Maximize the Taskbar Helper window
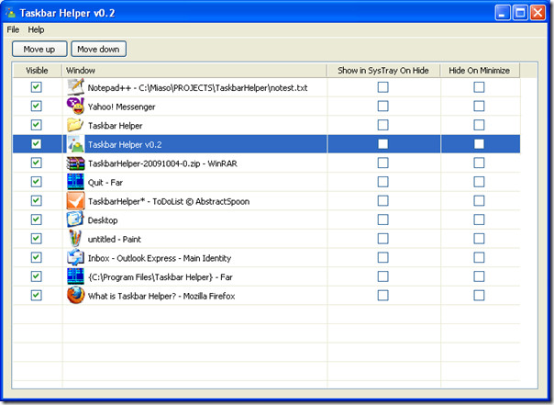Screen dimensions: 554x405 tap(520, 13)
